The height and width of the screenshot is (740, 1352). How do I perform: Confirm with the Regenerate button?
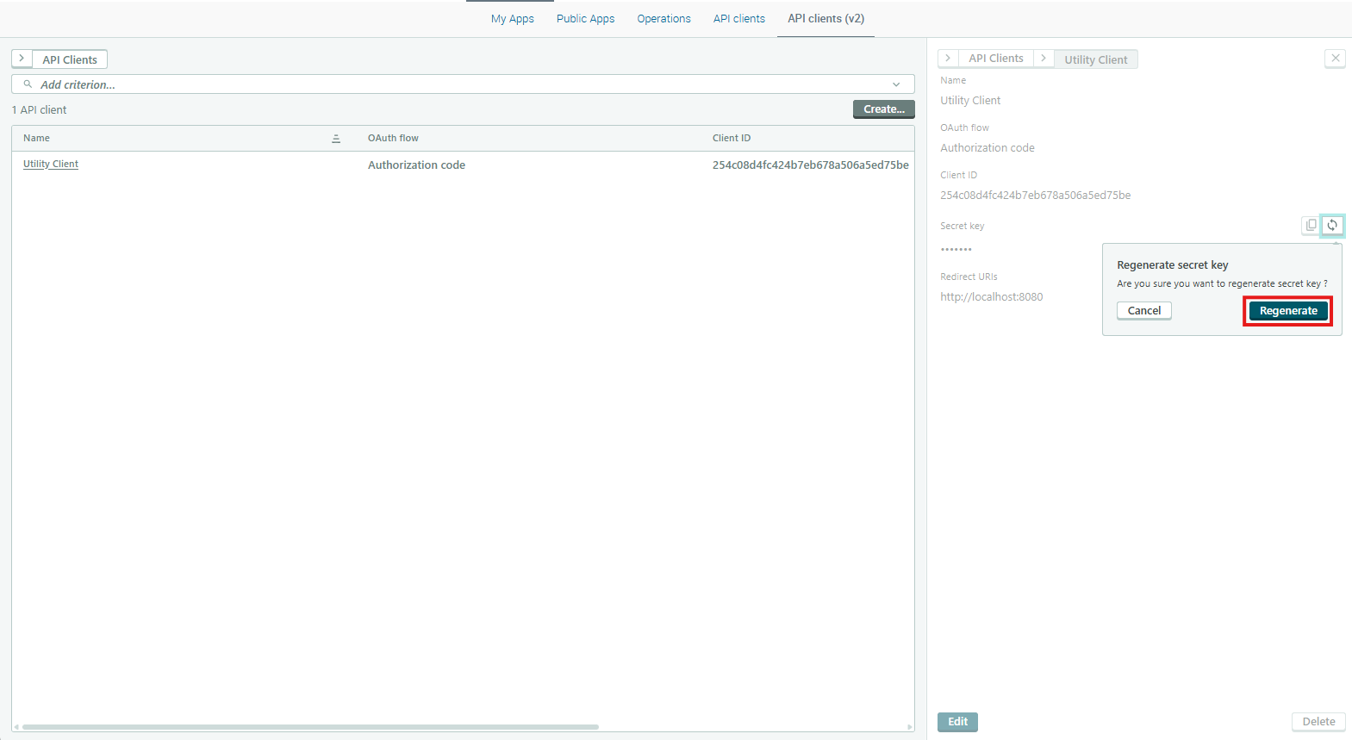[1287, 311]
